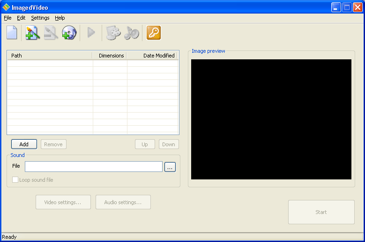365x242 pixels.
Task: Open the Edit menu
Action: pyautogui.click(x=21, y=18)
